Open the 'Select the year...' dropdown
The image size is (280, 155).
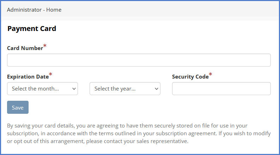click(125, 89)
